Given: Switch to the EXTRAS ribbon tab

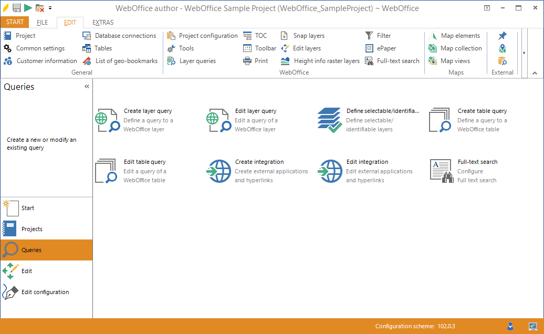Looking at the screenshot, I should pyautogui.click(x=102, y=22).
